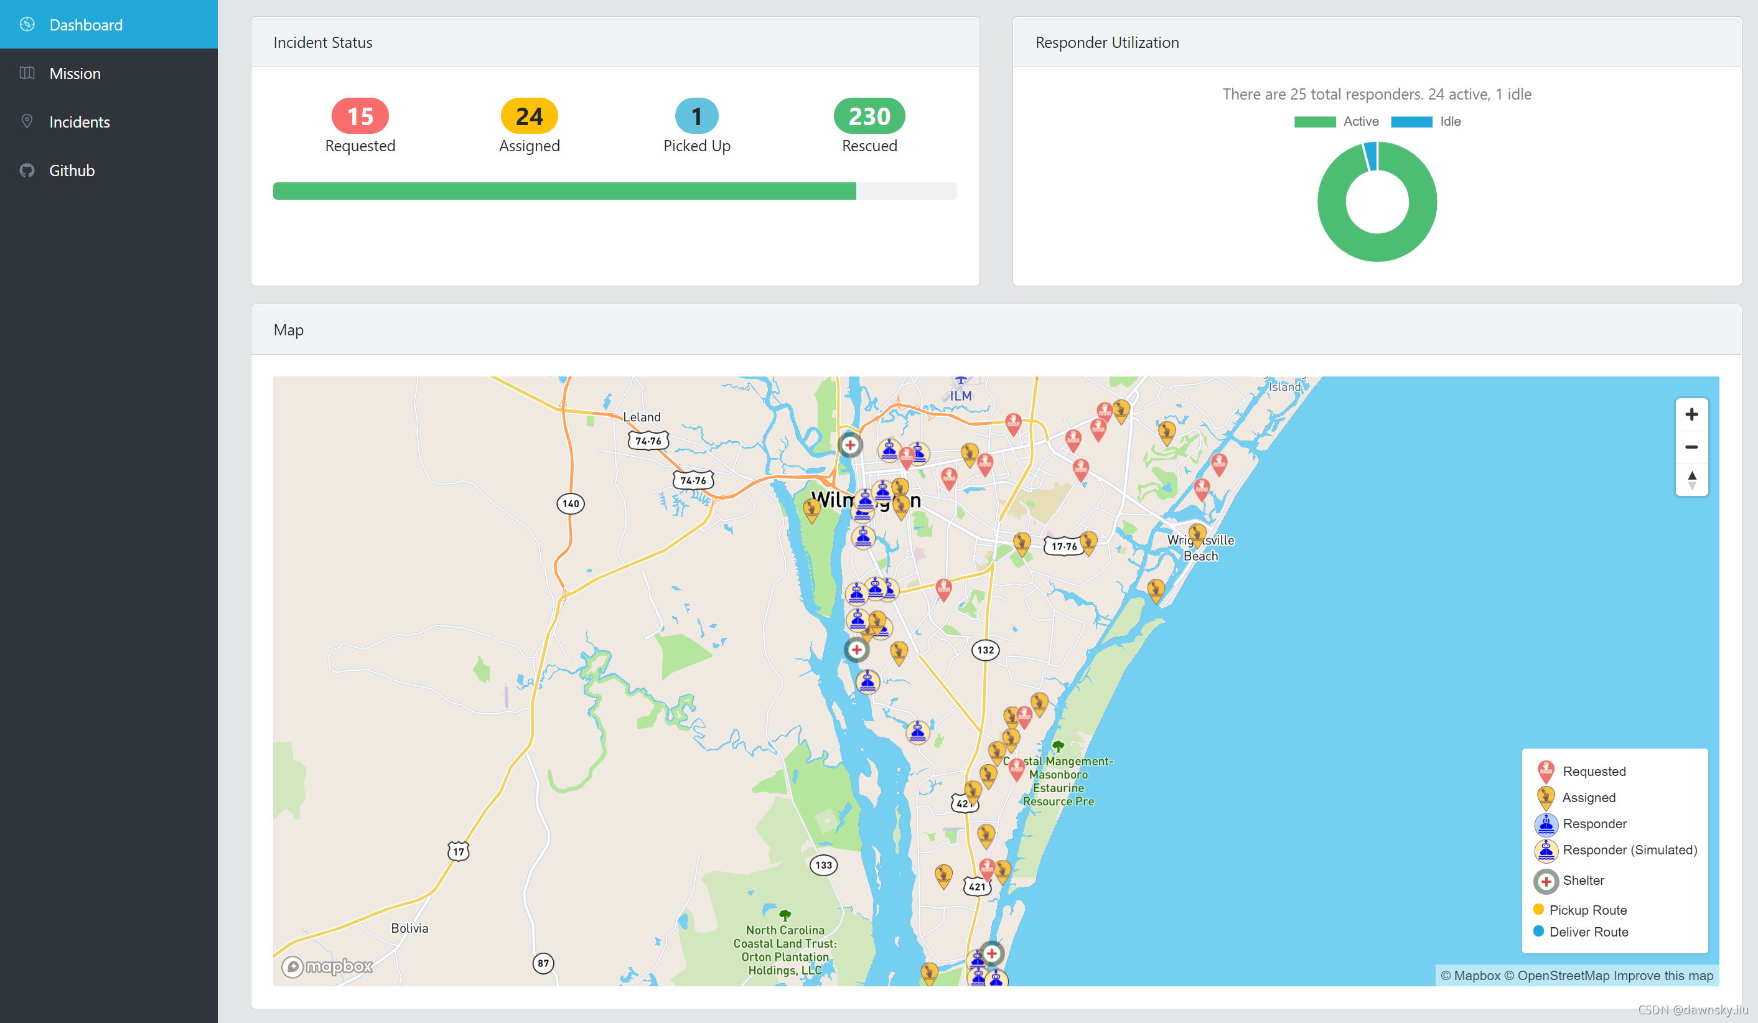Open the © Mapbox attribution link
This screenshot has height=1023, width=1758.
pyautogui.click(x=1470, y=976)
